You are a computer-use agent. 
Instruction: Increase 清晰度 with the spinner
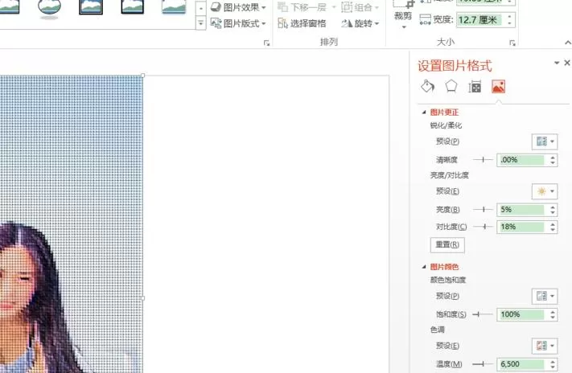coord(553,157)
